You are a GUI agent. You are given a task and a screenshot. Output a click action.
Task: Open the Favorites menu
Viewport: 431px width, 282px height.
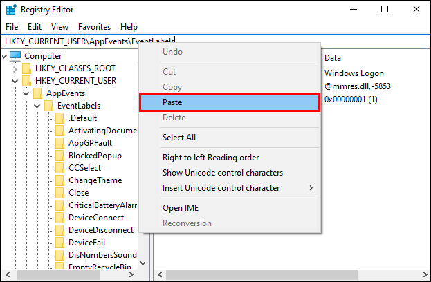(94, 27)
